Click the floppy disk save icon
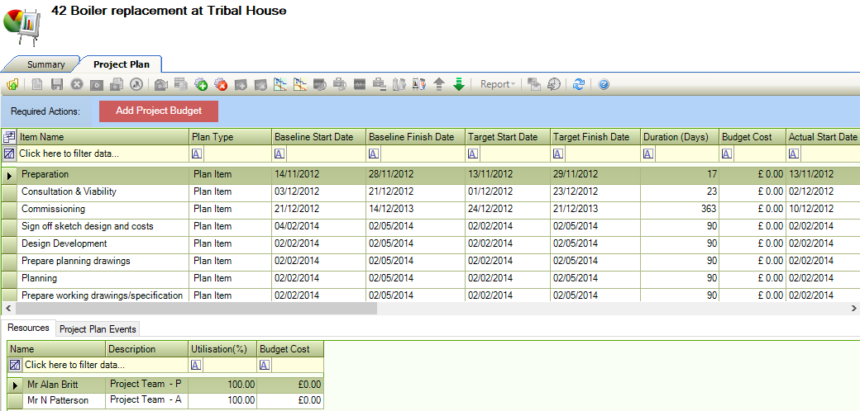 coord(57,84)
